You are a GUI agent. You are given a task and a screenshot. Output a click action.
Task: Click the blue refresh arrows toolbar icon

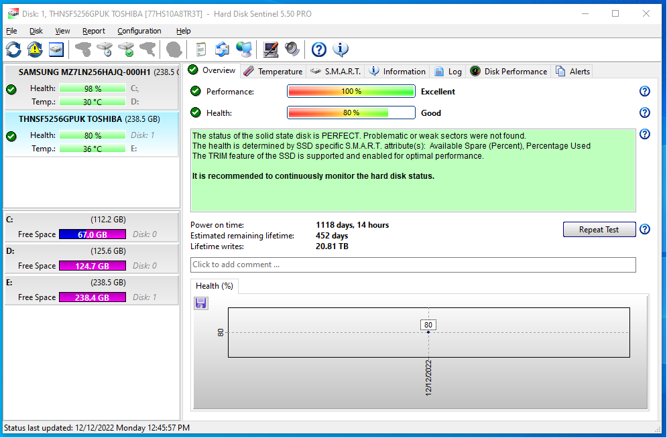(13, 49)
